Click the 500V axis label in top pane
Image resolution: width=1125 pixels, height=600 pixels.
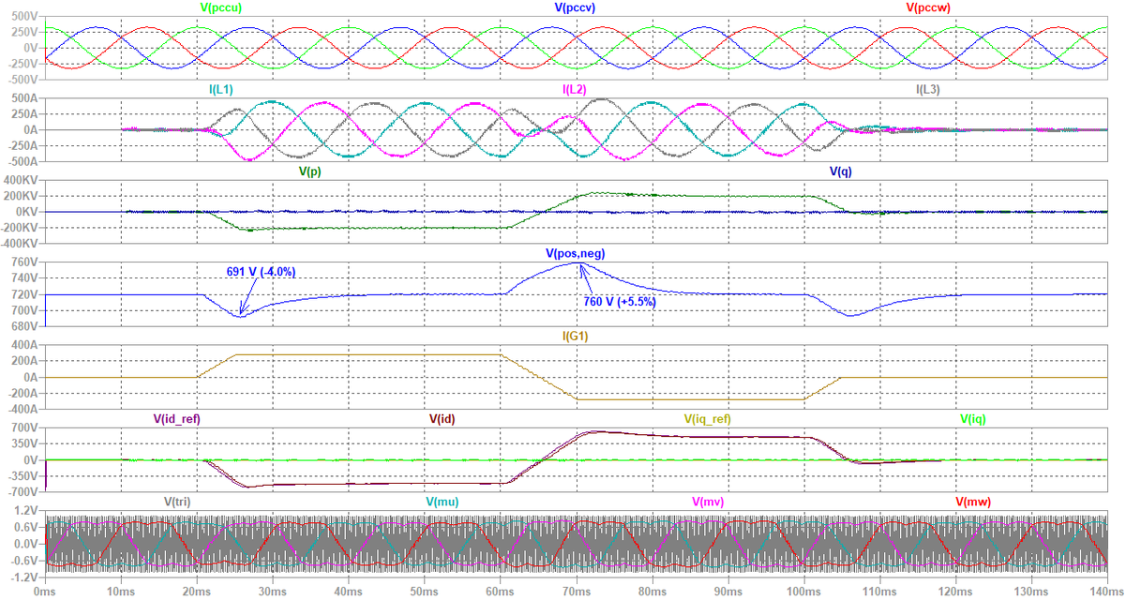point(25,15)
